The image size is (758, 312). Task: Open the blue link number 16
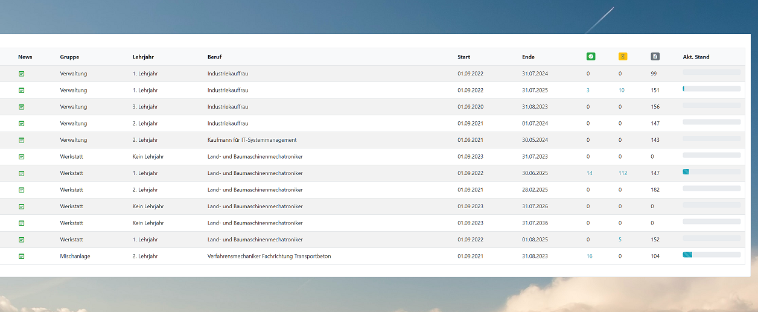click(590, 256)
